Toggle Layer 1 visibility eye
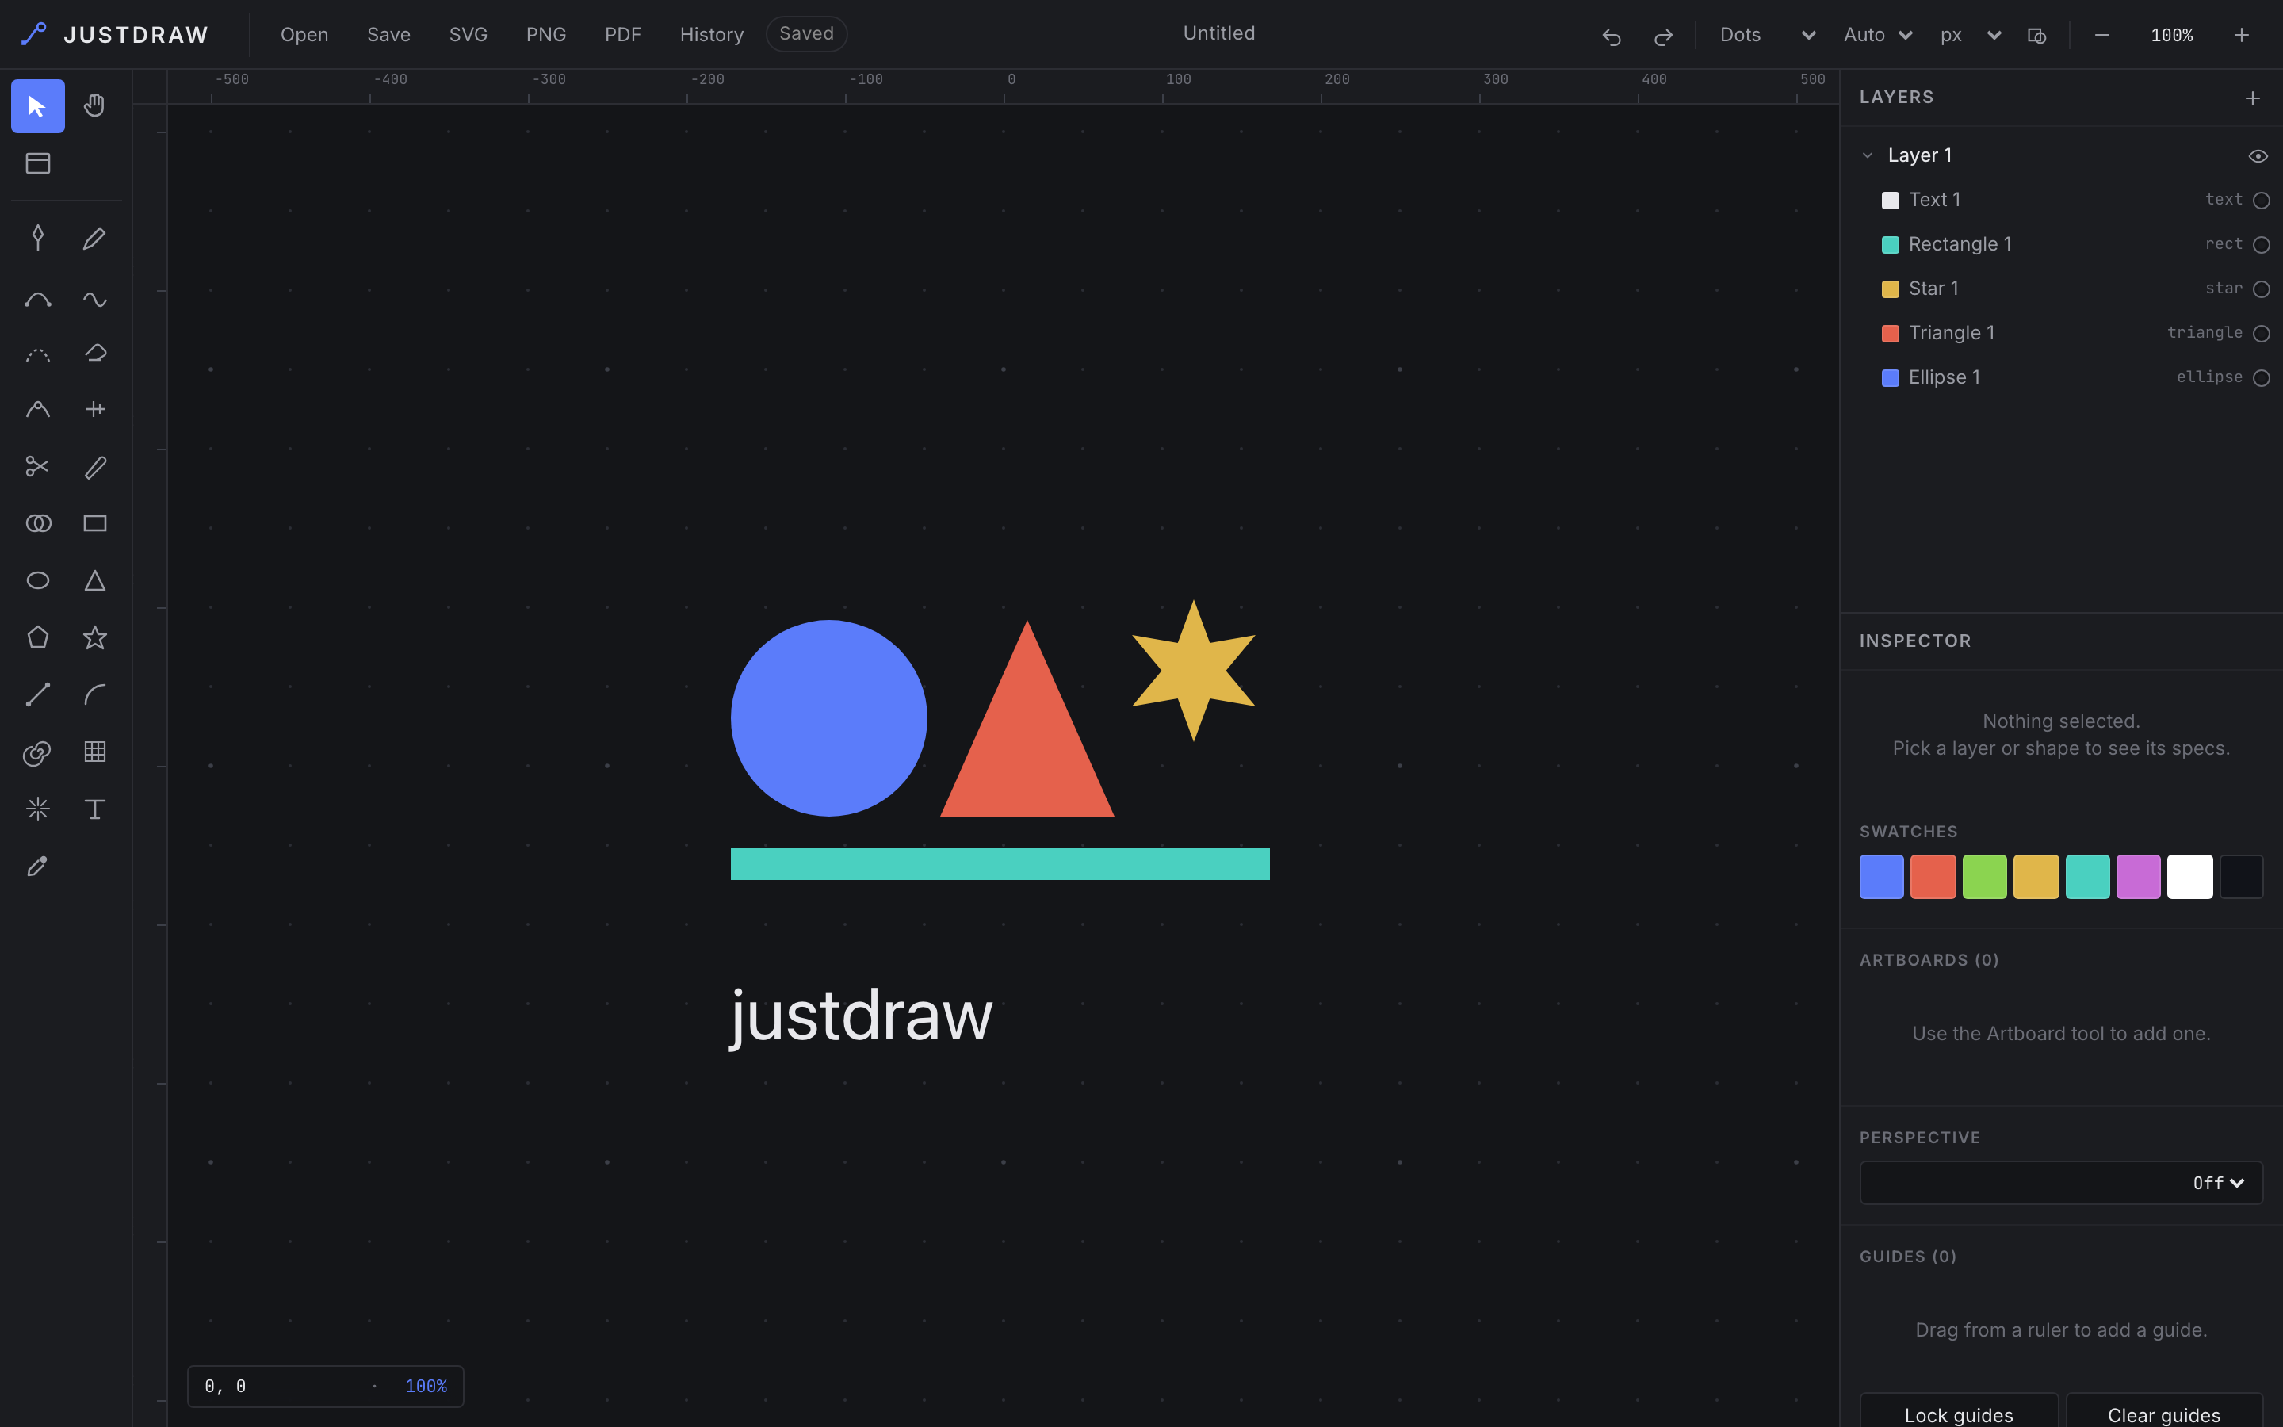Image resolution: width=2283 pixels, height=1427 pixels. click(x=2258, y=155)
